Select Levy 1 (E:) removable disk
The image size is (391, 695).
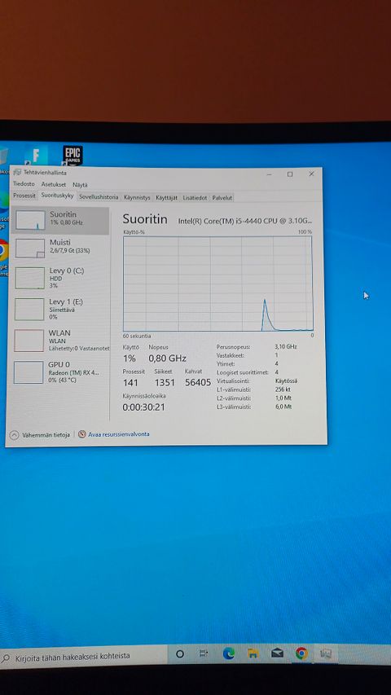pyautogui.click(x=59, y=309)
